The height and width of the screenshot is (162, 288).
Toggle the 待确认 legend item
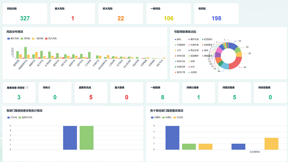tap(167, 117)
